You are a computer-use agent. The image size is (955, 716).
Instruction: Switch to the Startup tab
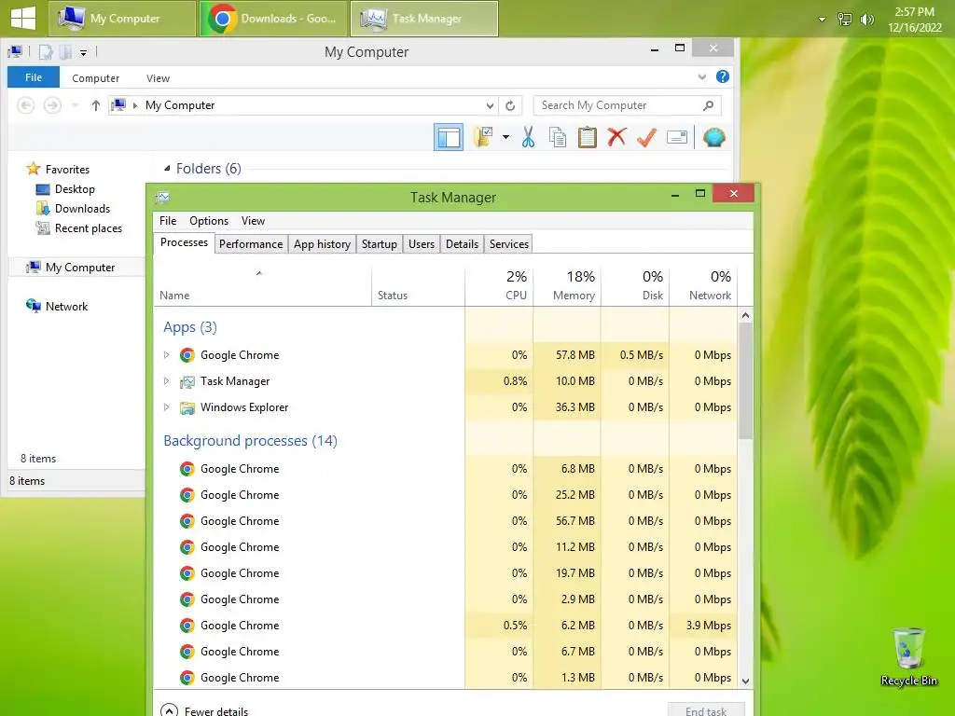pos(380,244)
